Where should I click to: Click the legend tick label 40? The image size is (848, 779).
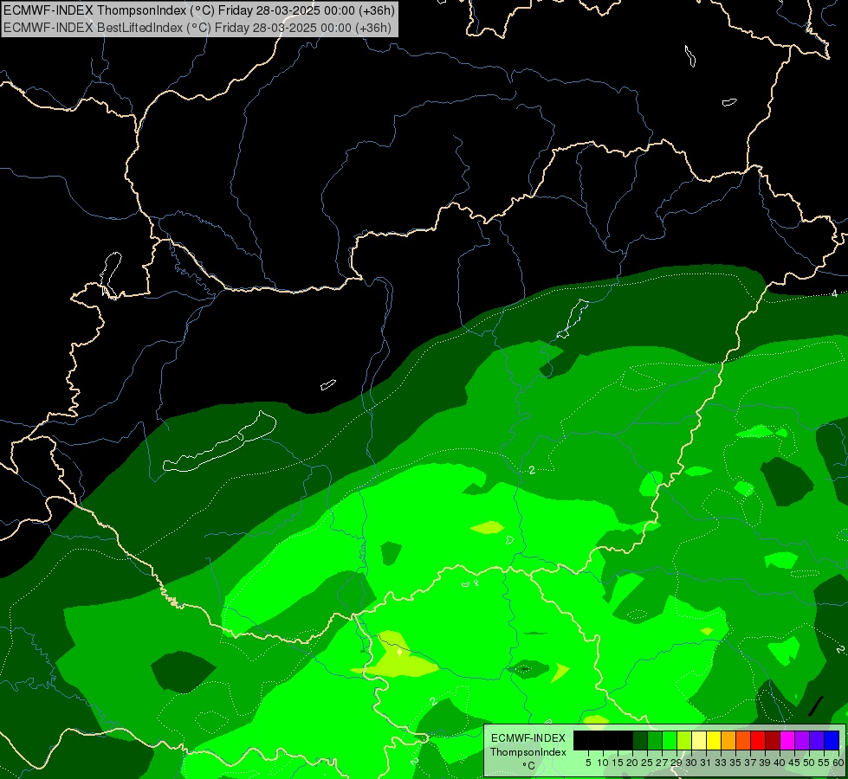coord(780,763)
